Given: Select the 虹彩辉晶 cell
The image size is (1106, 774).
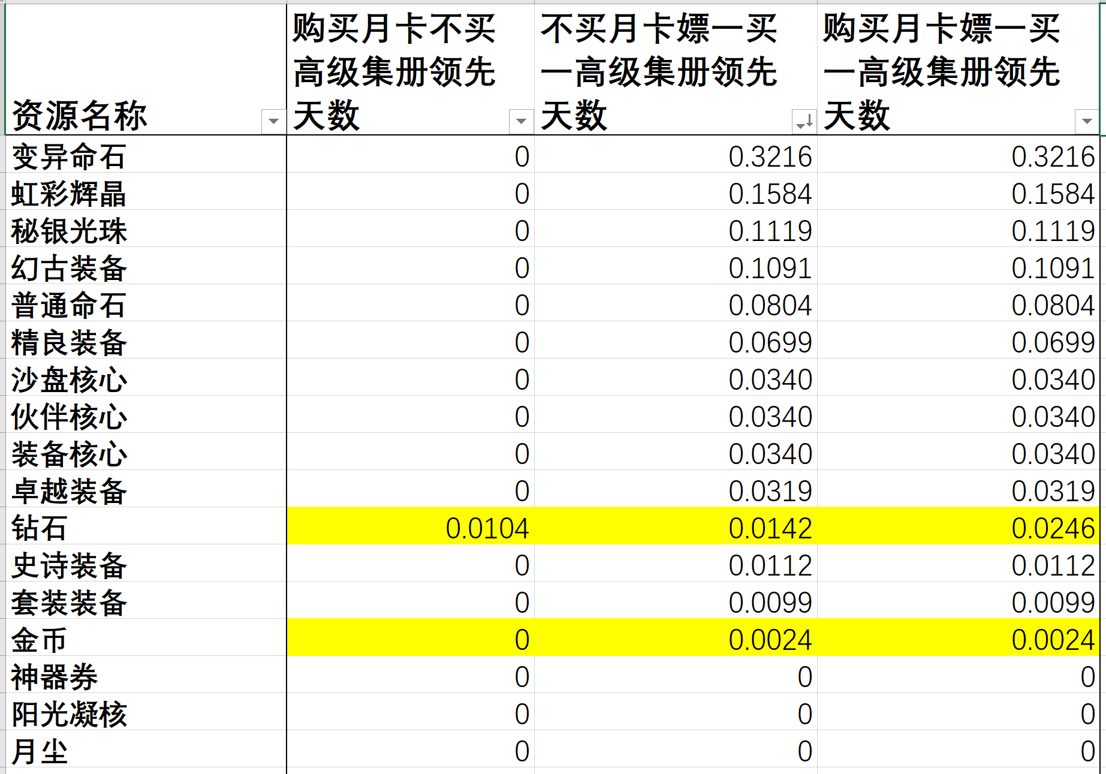Looking at the screenshot, I should (146, 192).
